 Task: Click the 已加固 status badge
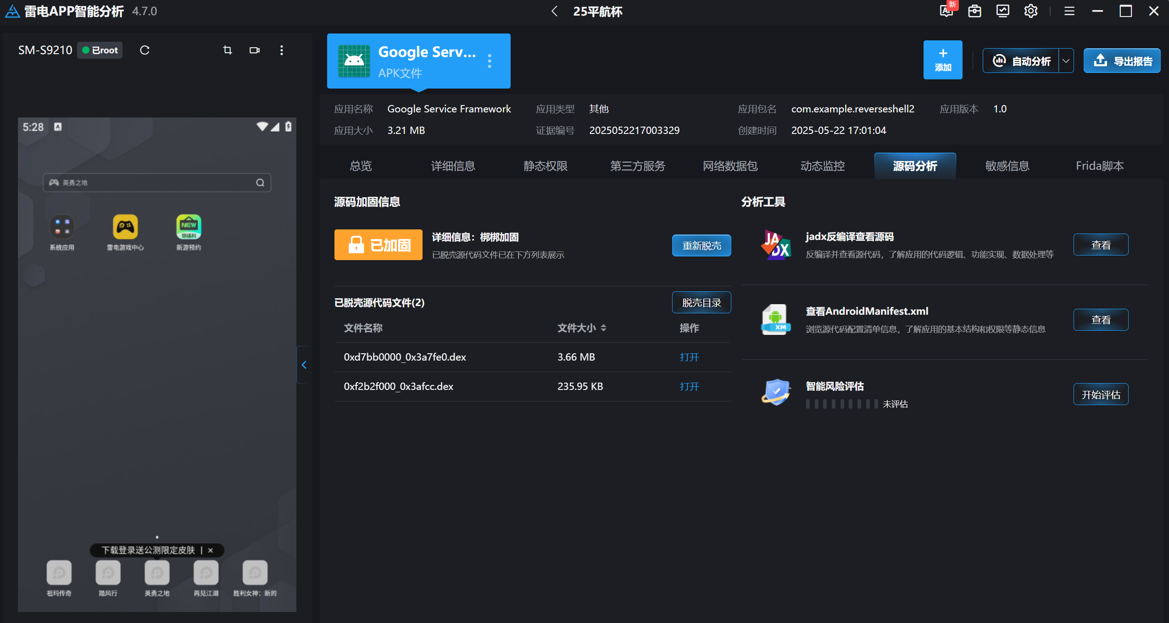point(378,245)
